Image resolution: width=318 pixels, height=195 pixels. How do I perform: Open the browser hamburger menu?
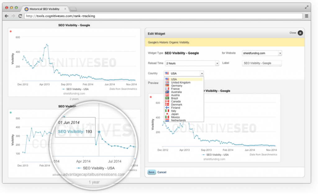[307, 16]
